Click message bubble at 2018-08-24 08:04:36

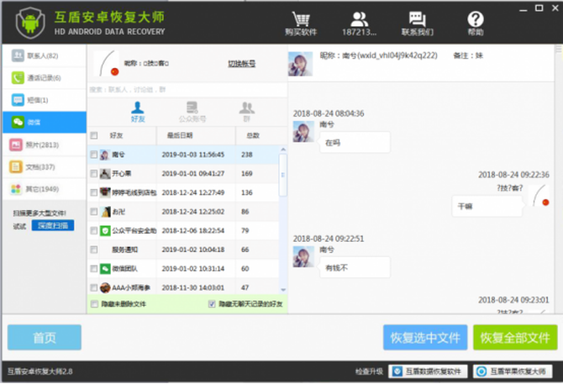355,143
